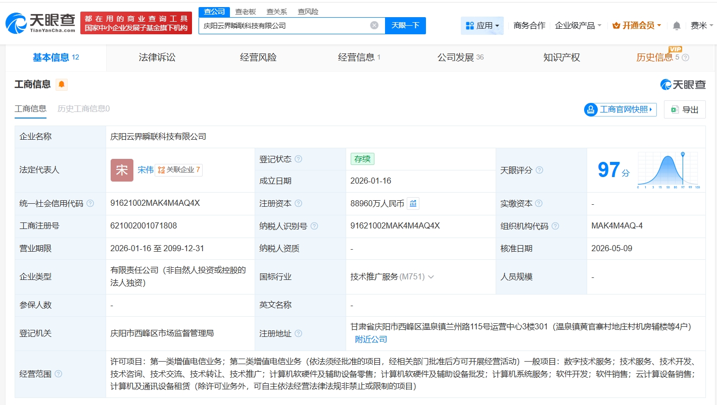Click the banner advertisement image
Image resolution: width=717 pixels, height=405 pixels.
tap(136, 23)
